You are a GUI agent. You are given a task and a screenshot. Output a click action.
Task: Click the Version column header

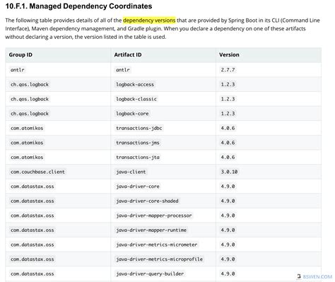coord(229,54)
